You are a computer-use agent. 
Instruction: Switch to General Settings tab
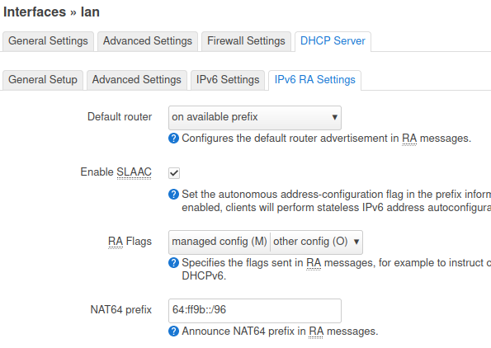(48, 41)
